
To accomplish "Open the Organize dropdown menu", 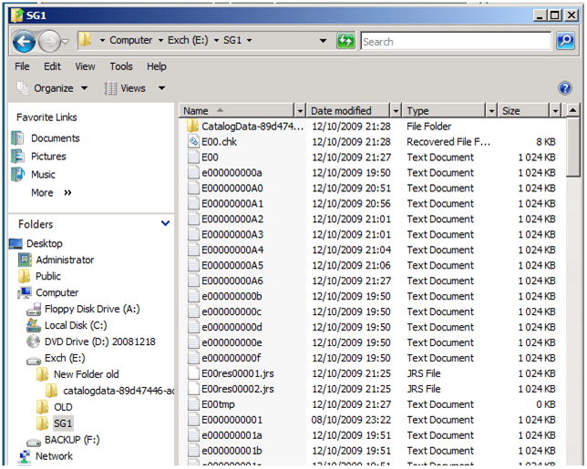I will point(53,88).
